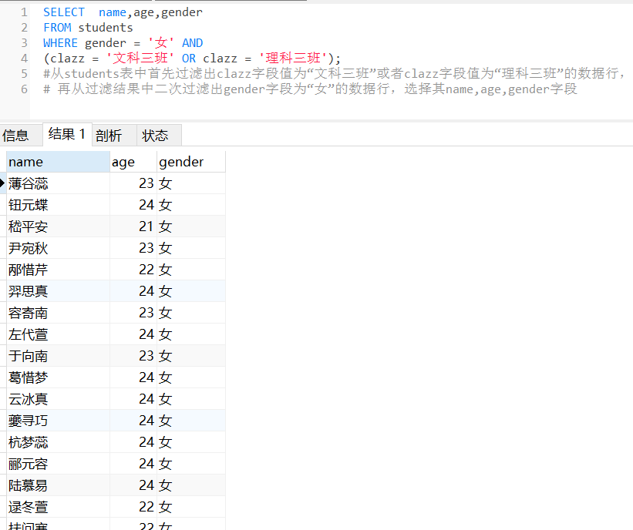Select the name cell 杭梦蕊

58,442
